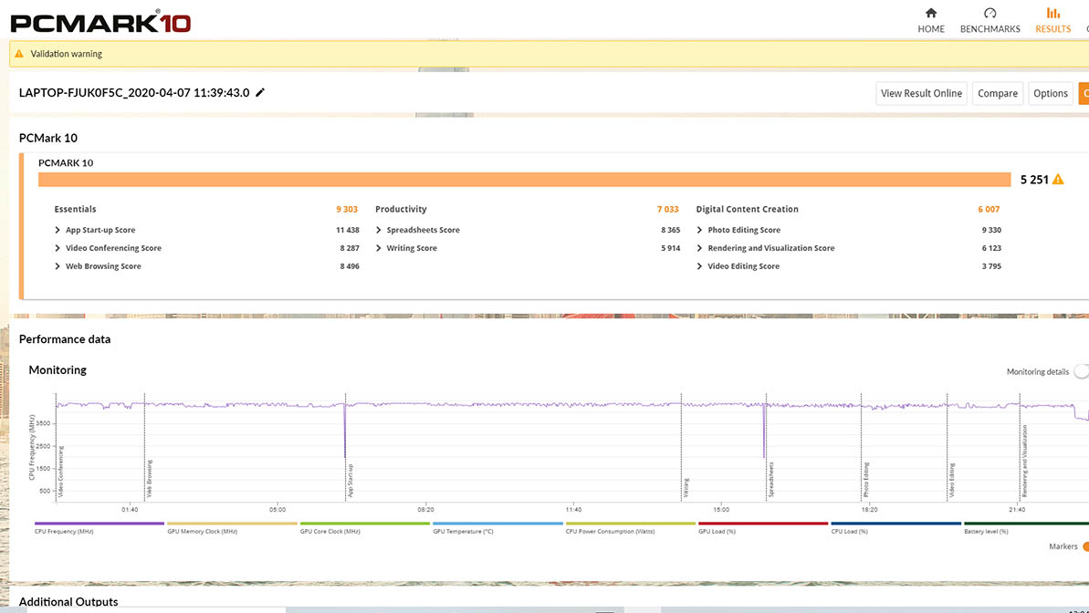Expand Spreadsheets Score details

coord(379,230)
